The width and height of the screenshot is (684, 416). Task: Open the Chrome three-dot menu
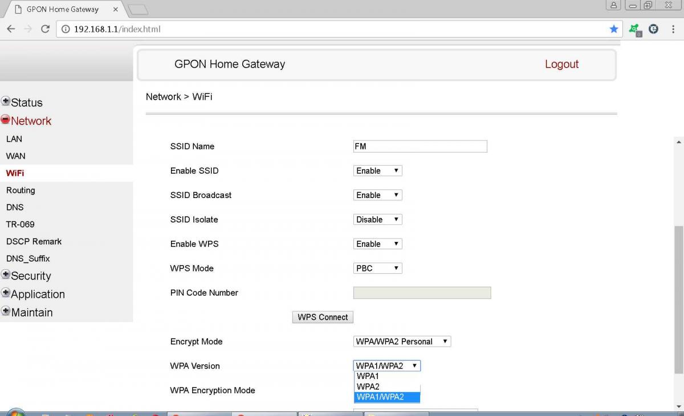tap(674, 29)
